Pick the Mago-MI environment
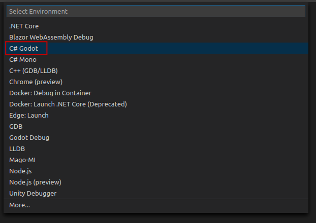The width and height of the screenshot is (316, 223). click(x=22, y=160)
